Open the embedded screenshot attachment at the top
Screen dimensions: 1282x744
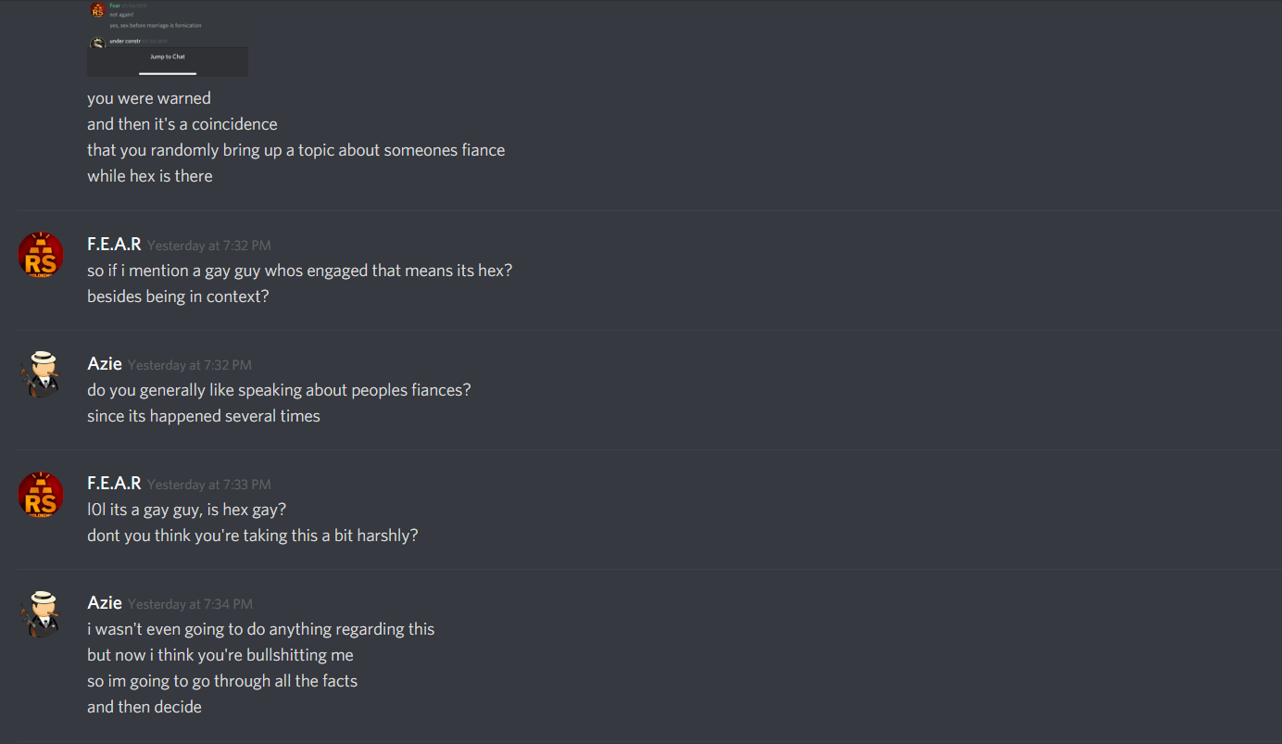pyautogui.click(x=168, y=38)
